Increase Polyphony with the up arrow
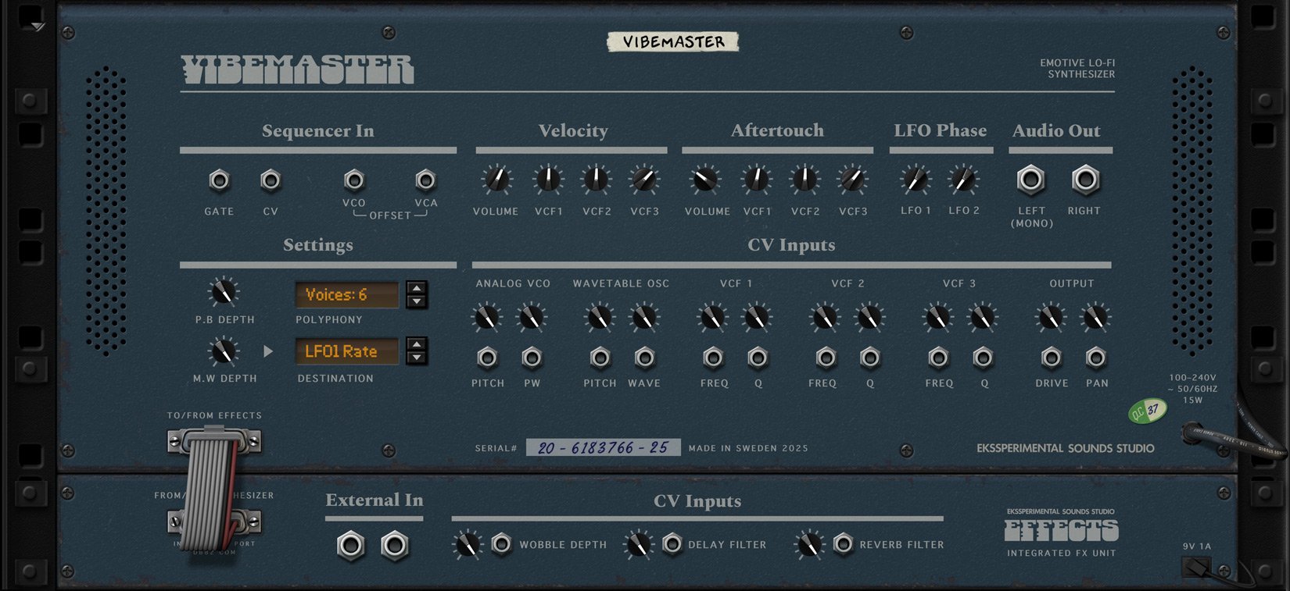The width and height of the screenshot is (1290, 591). (x=417, y=288)
